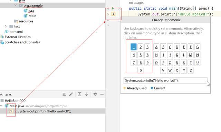Screen dimensions: 221x132
Task: Click the Add bookmark list icon
Action: coord(64,94)
